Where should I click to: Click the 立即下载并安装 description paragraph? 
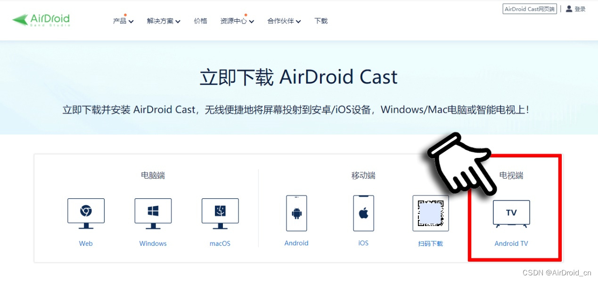pos(296,109)
